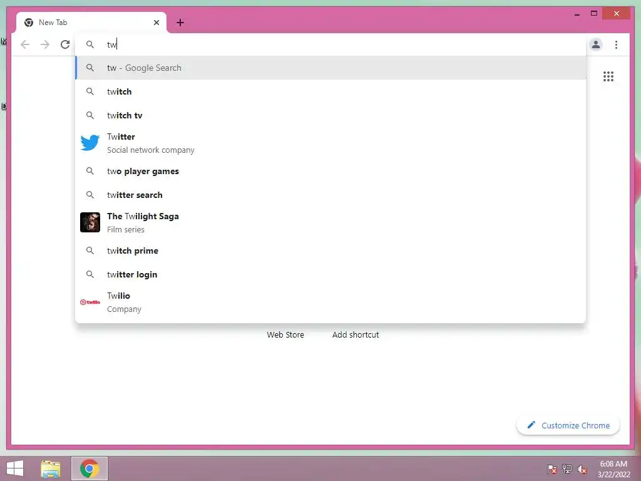The image size is (641, 481).
Task: Click the search icon beside 'twitch prime'
Action: [x=90, y=251]
